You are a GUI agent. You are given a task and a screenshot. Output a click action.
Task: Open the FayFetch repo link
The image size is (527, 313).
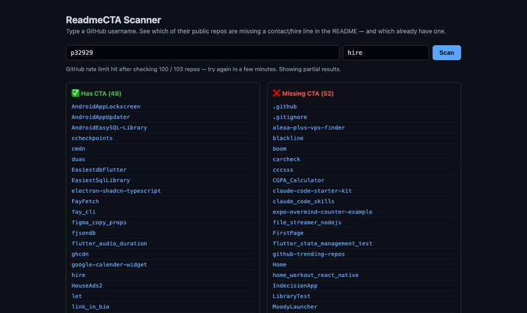85,201
